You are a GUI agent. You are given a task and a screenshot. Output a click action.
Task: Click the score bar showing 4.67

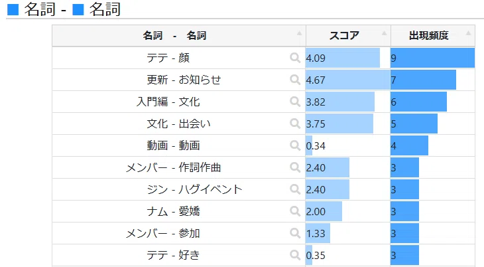tap(348, 80)
